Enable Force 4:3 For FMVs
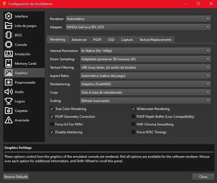 [52, 124]
